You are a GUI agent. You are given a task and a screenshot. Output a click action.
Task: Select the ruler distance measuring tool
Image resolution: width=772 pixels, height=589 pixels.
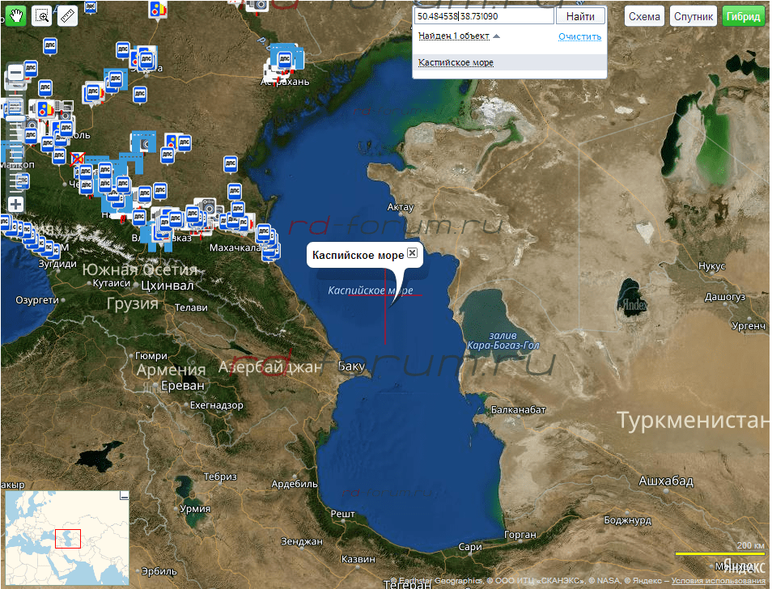coord(68,15)
